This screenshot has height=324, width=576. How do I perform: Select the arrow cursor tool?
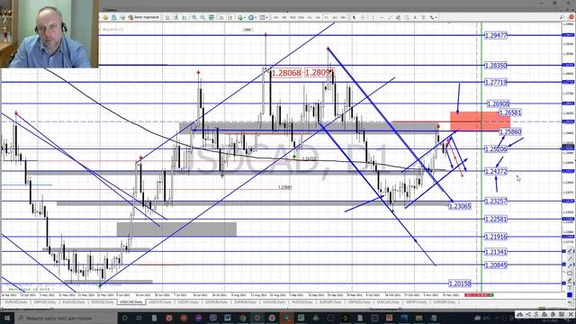[x=354, y=17]
